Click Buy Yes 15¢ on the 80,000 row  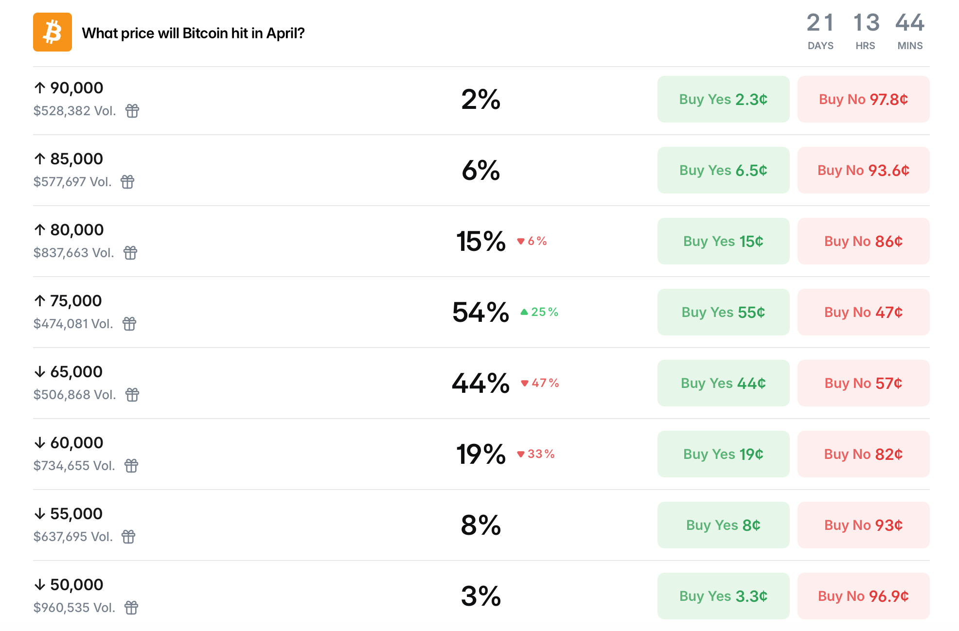point(723,241)
